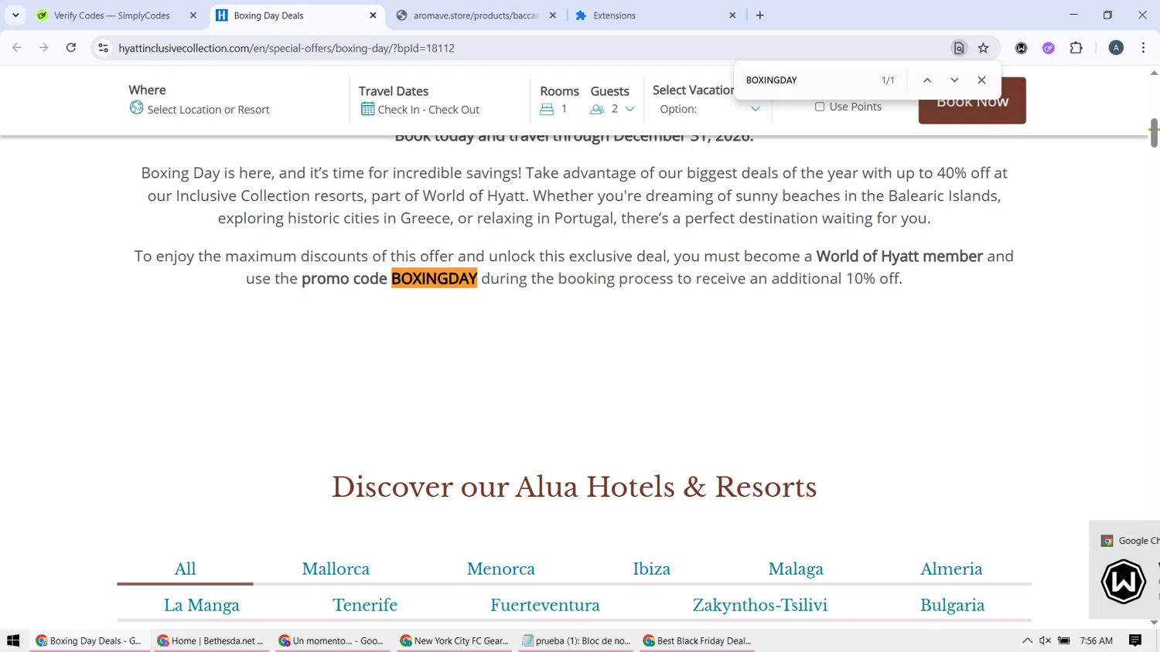The width and height of the screenshot is (1160, 652).
Task: Open Check In - Check Out date picker
Action: (x=428, y=110)
